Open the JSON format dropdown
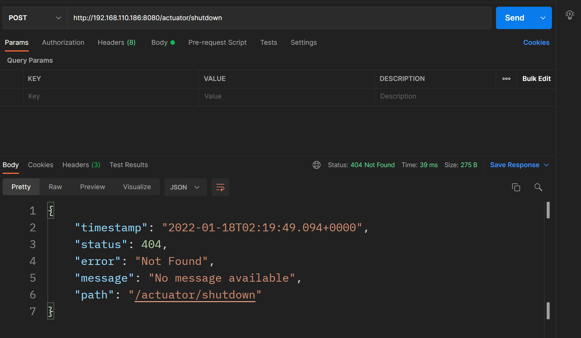 (x=185, y=187)
